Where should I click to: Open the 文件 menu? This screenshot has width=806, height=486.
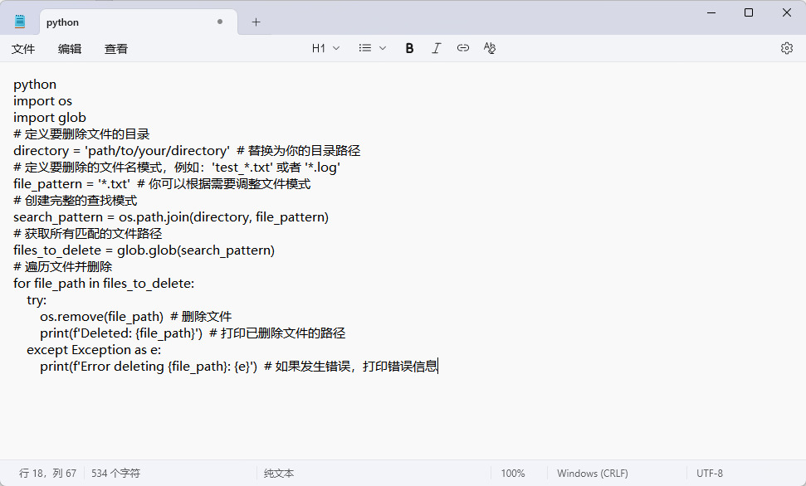pyautogui.click(x=23, y=49)
